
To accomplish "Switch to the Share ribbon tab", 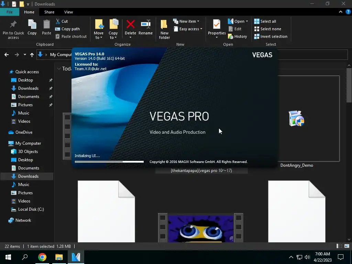I will 49,12.
